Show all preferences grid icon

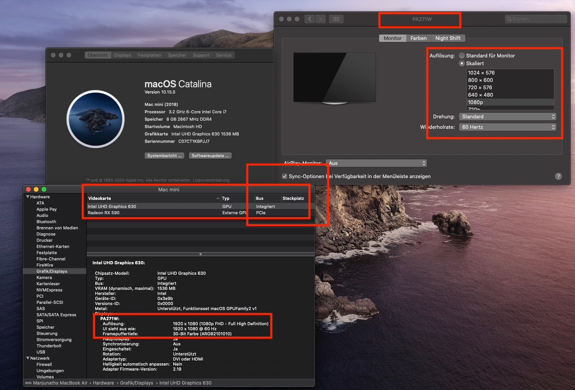336,19
